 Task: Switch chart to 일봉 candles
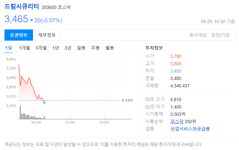pyautogui.click(x=81, y=48)
